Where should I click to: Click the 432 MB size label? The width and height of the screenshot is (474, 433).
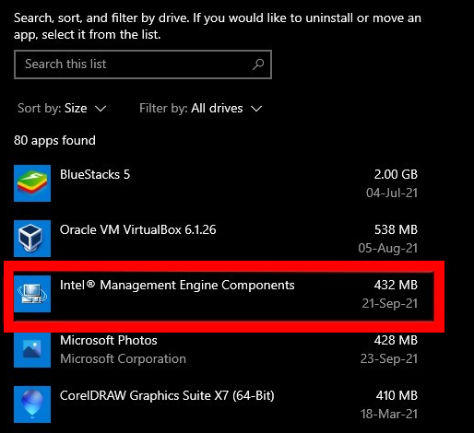pyautogui.click(x=396, y=285)
